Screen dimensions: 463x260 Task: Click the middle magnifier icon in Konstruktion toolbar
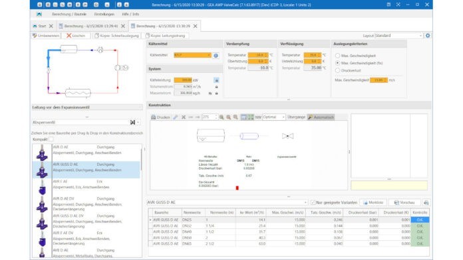229,117
